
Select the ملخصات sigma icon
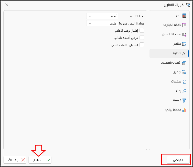point(184,82)
